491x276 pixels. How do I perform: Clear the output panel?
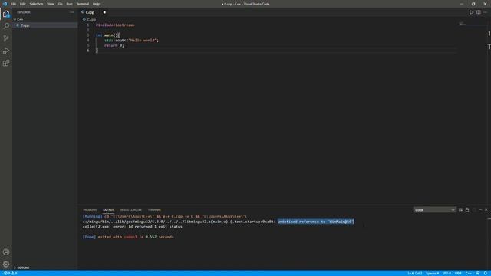[460, 209]
